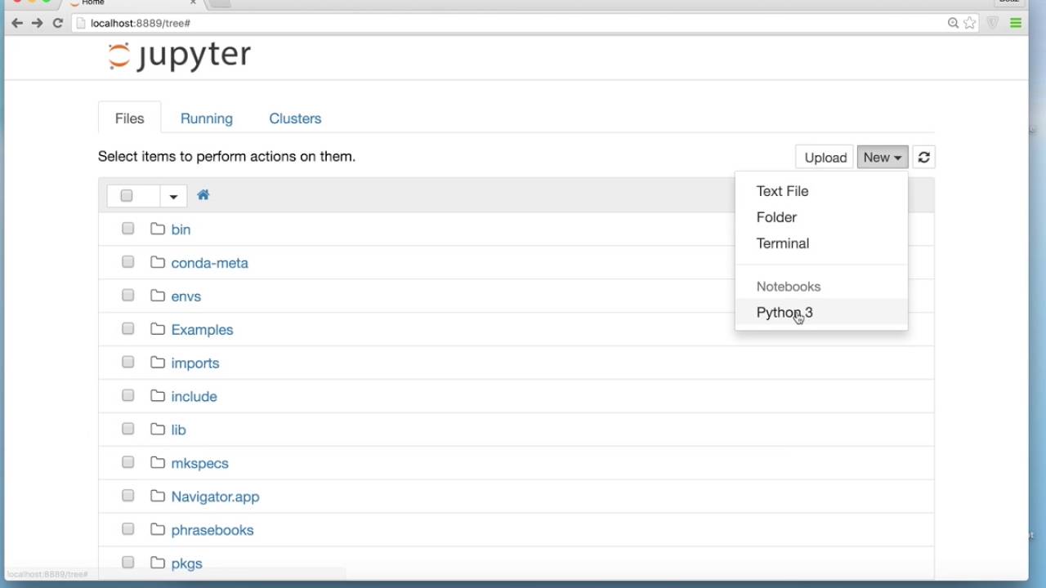Open the bin folder link
The image size is (1046, 588).
coord(181,229)
